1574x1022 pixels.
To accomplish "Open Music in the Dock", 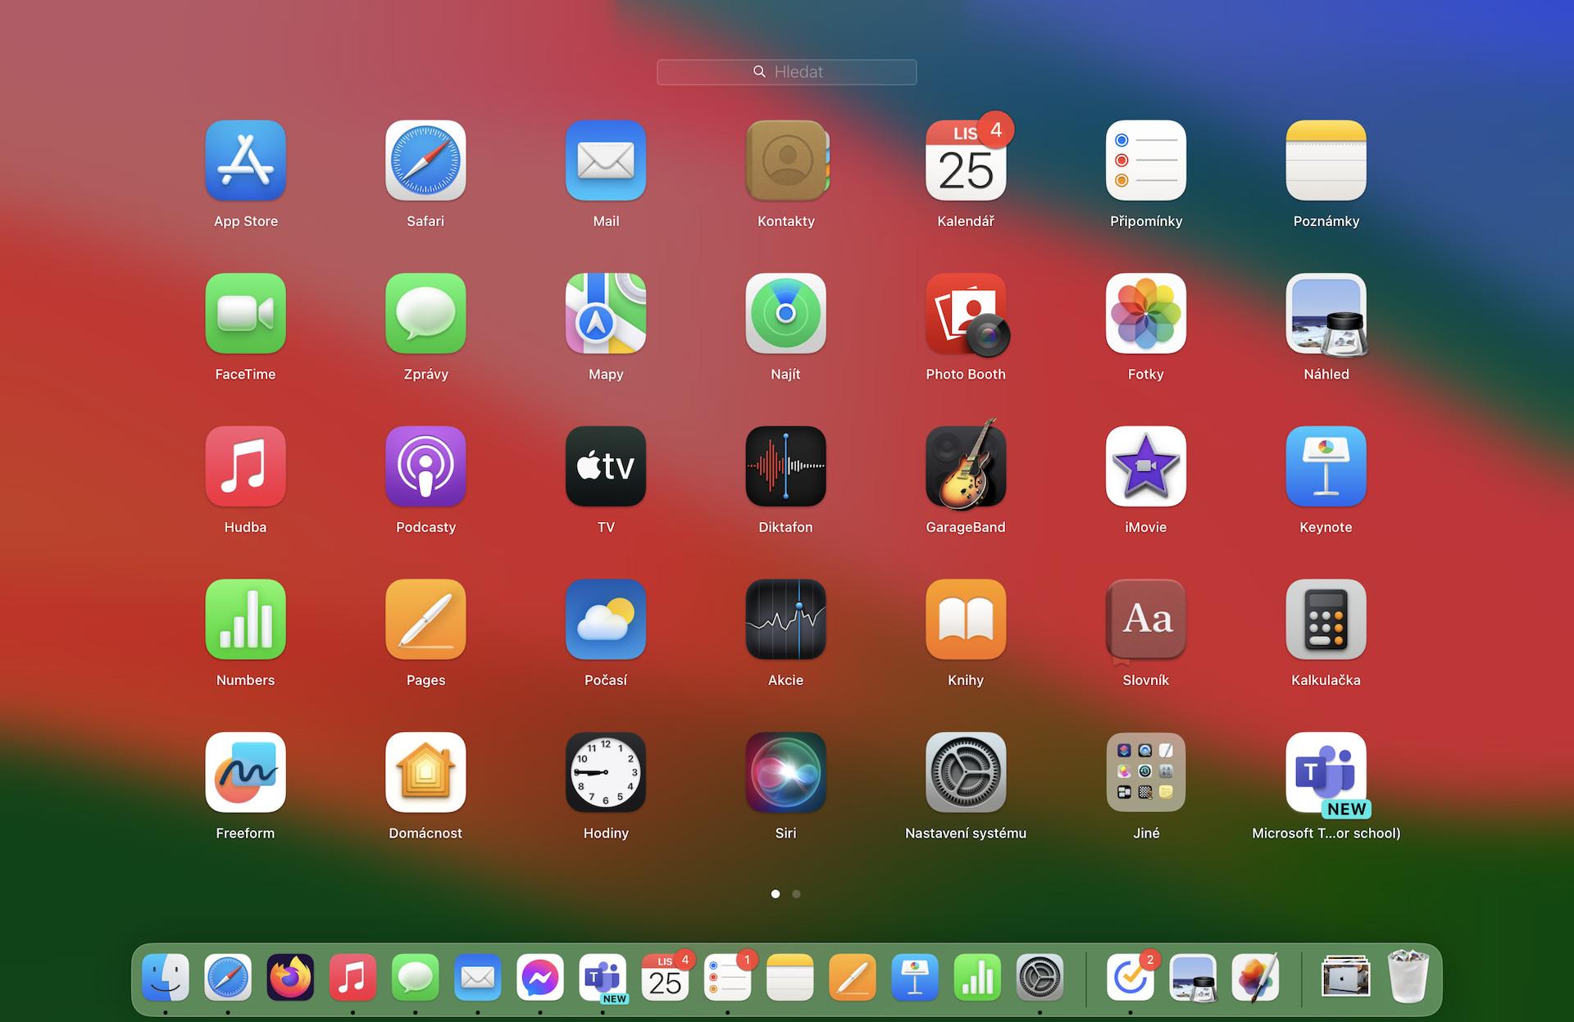I will (x=353, y=977).
